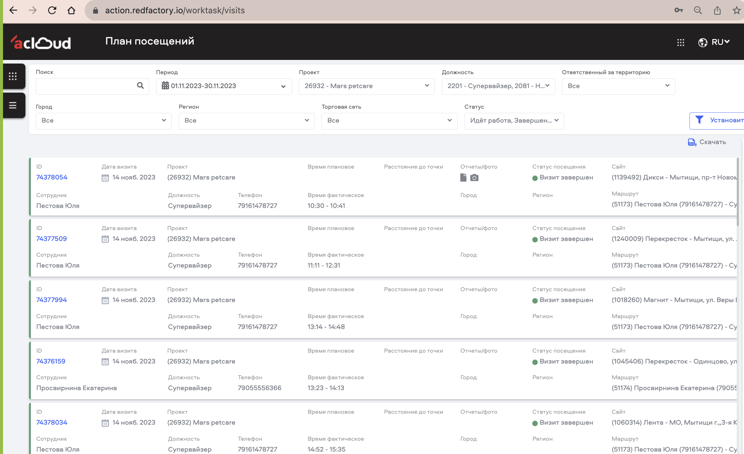
Task: Go back to previous browser page
Action: [13, 10]
